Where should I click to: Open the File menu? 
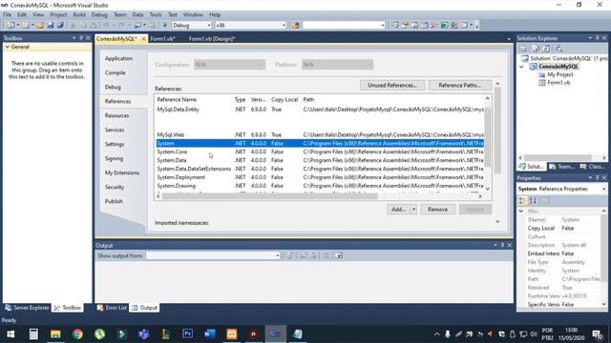pos(7,15)
